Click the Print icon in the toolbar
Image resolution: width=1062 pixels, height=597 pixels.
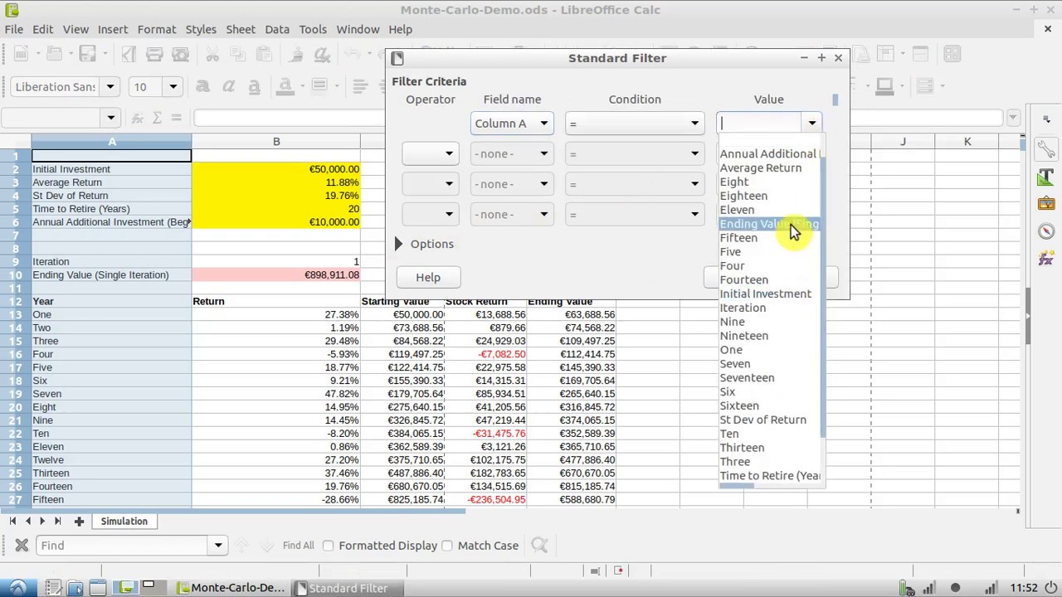point(154,55)
